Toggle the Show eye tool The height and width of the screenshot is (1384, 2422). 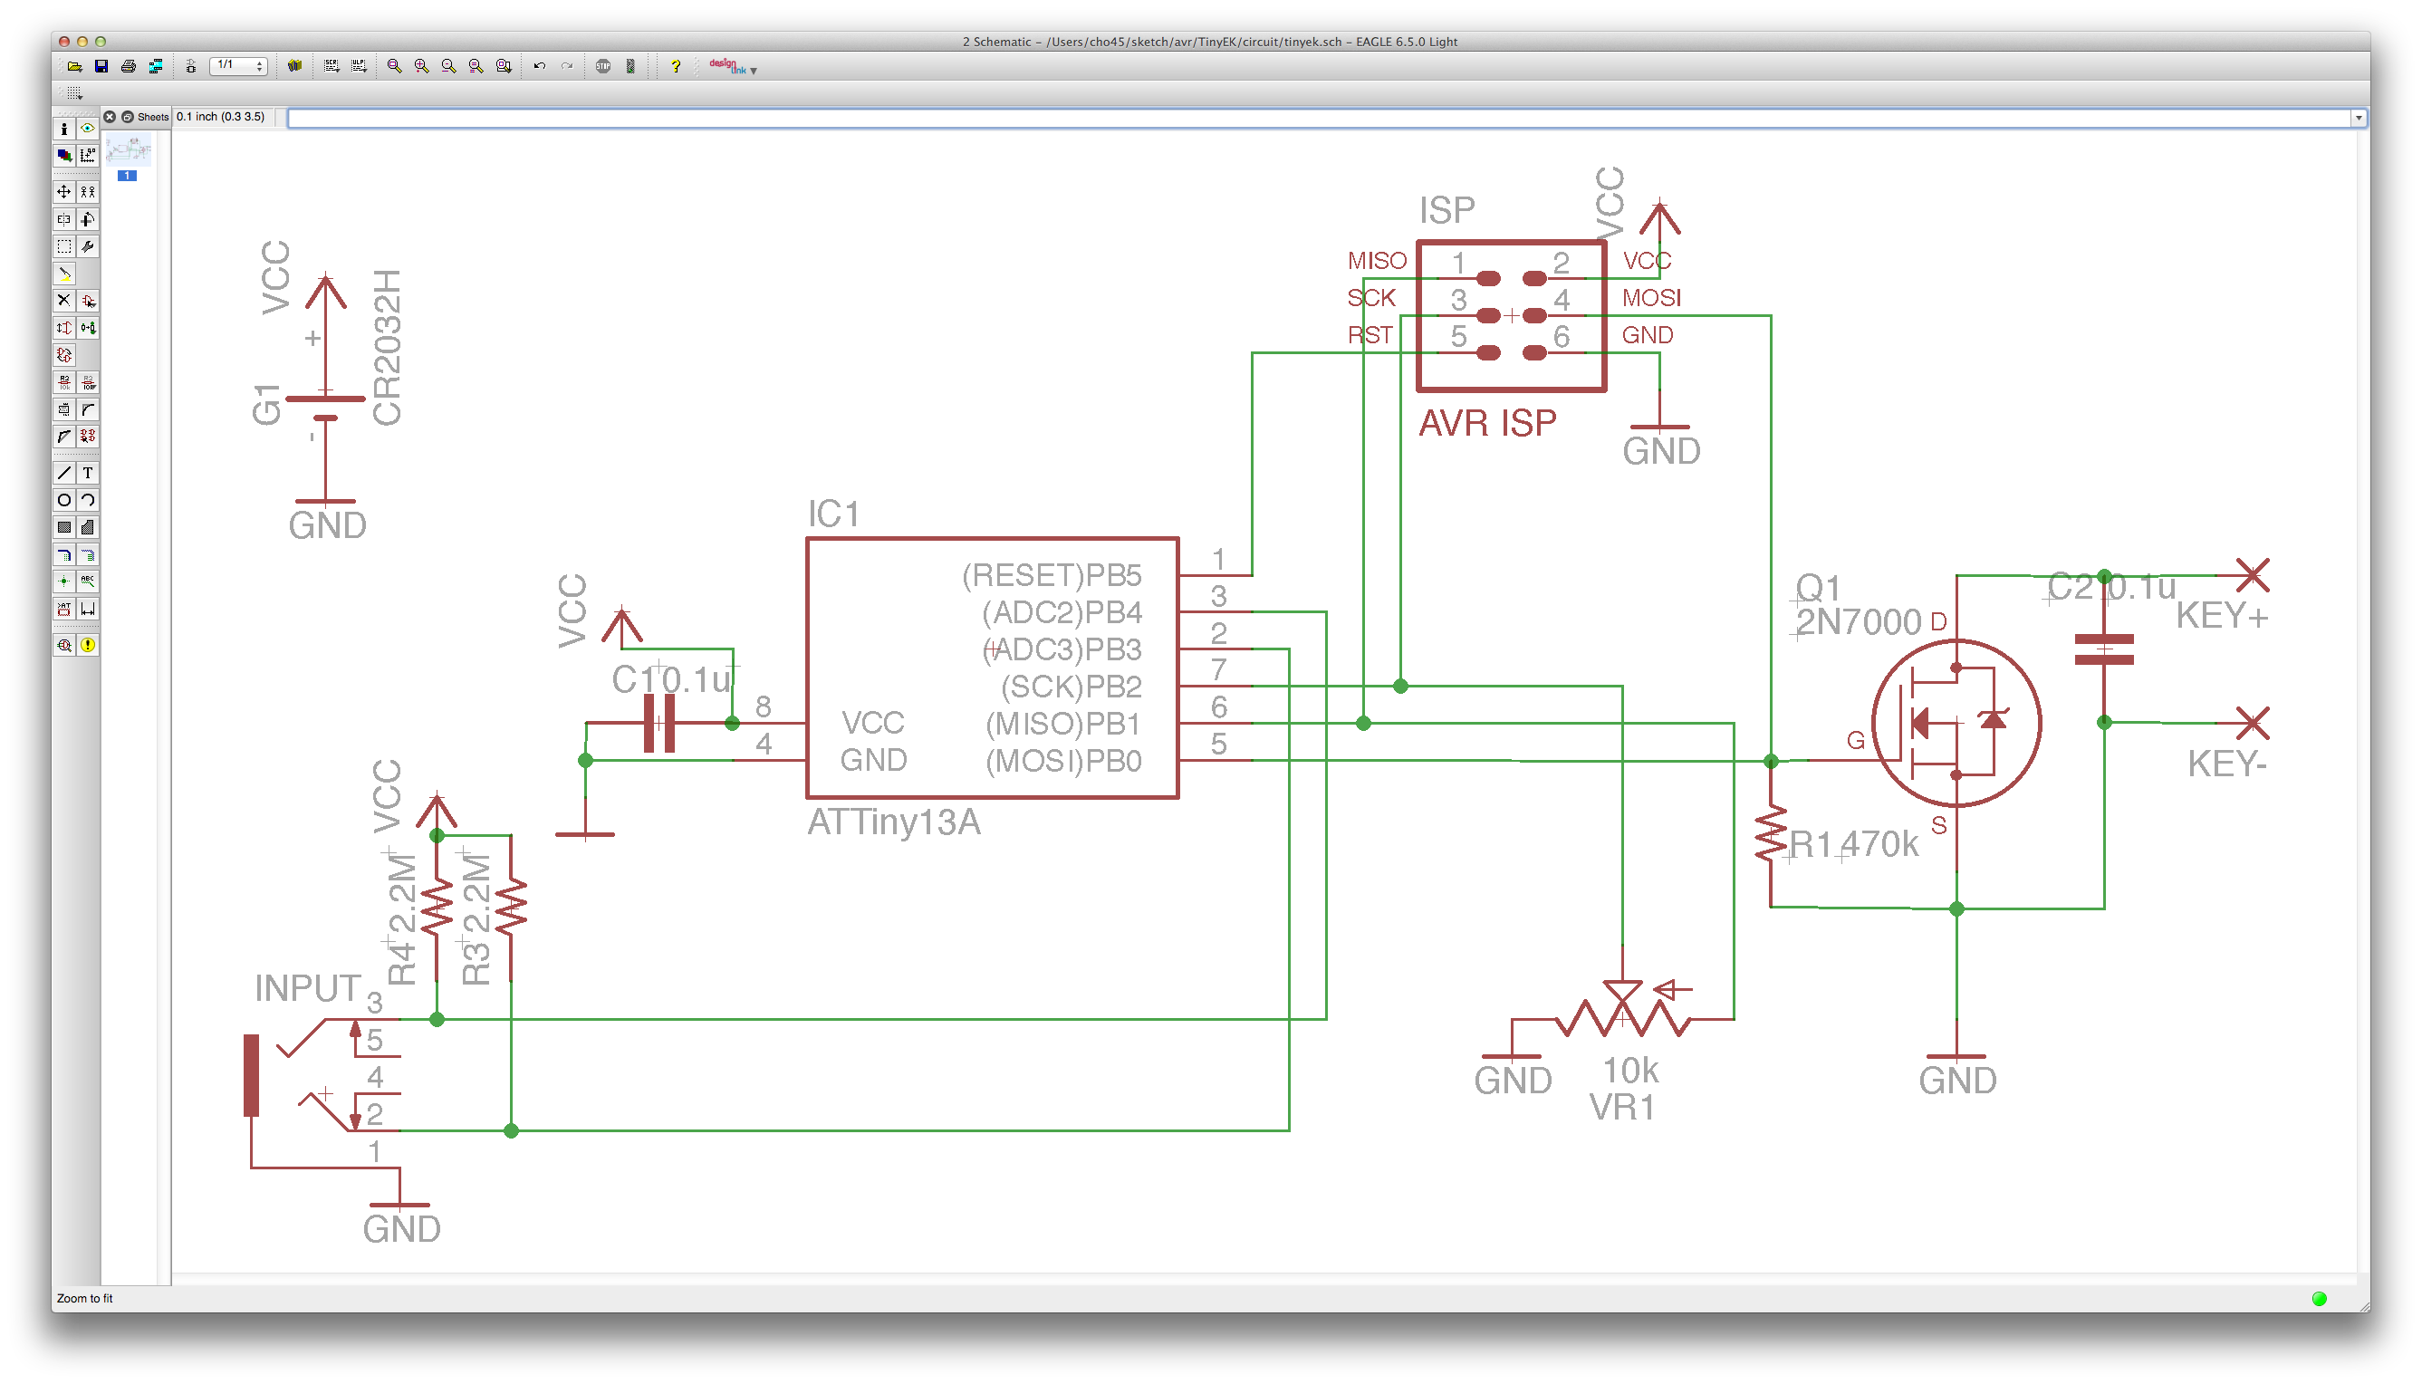coord(88,129)
